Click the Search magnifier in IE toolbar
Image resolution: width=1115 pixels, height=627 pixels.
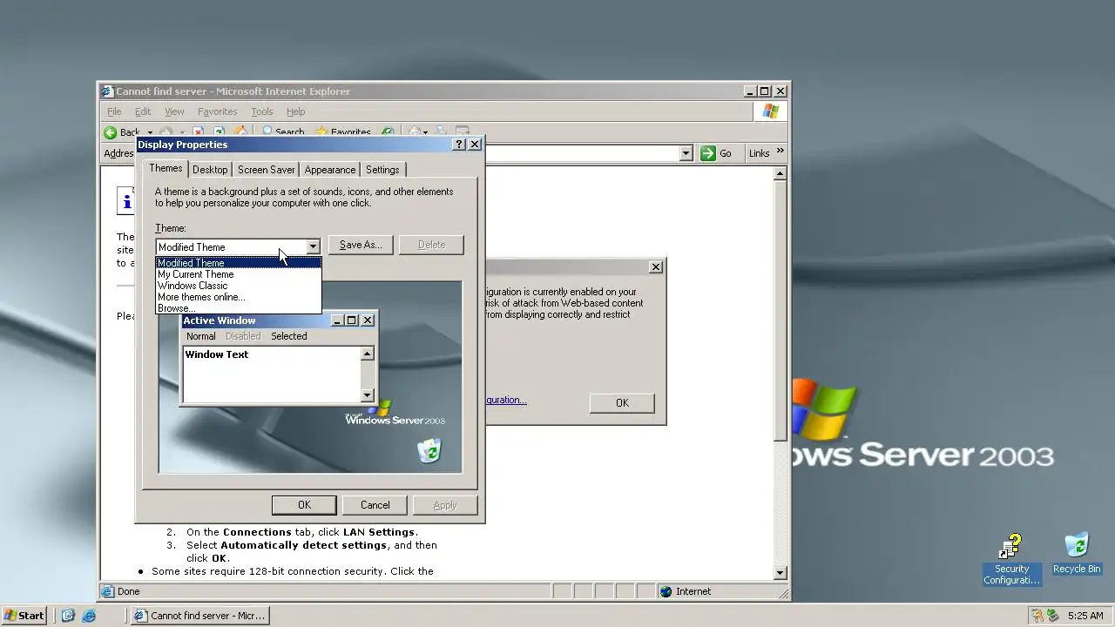coord(267,132)
